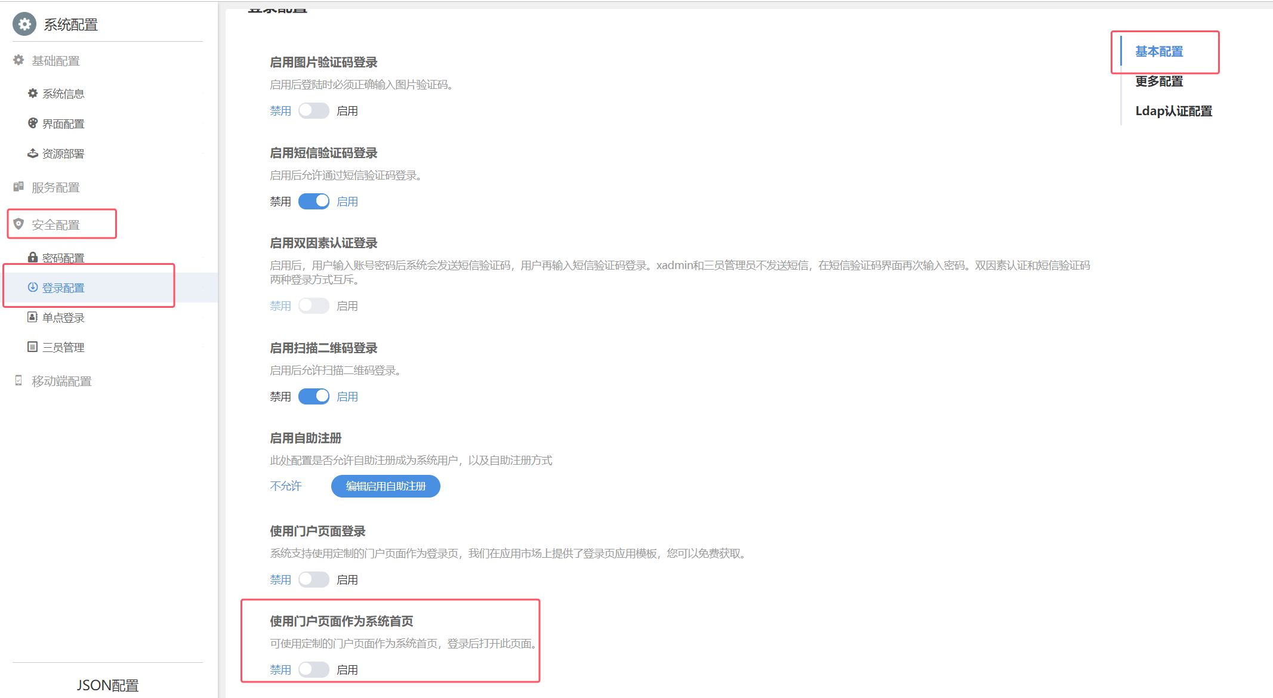Turn off QR code scan login switch
Viewport: 1273px width, 698px height.
(x=313, y=397)
